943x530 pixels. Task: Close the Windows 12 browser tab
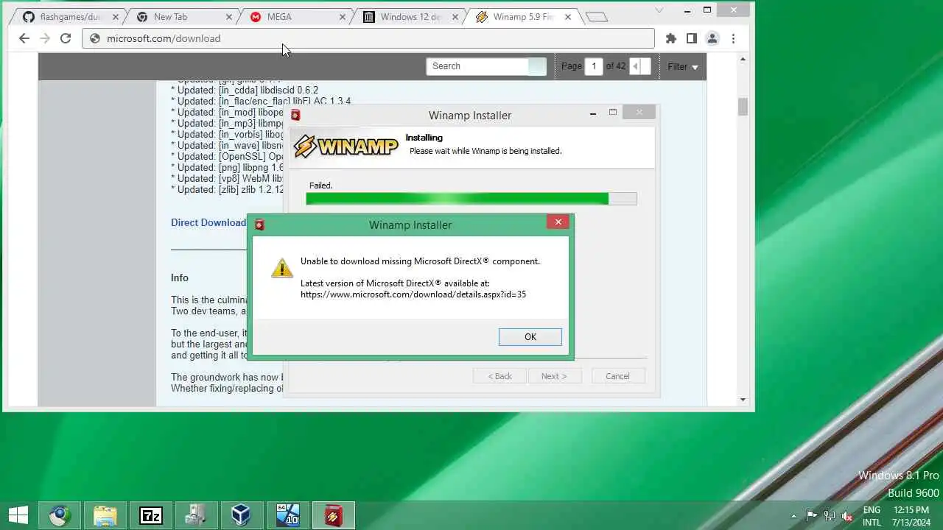click(x=456, y=17)
